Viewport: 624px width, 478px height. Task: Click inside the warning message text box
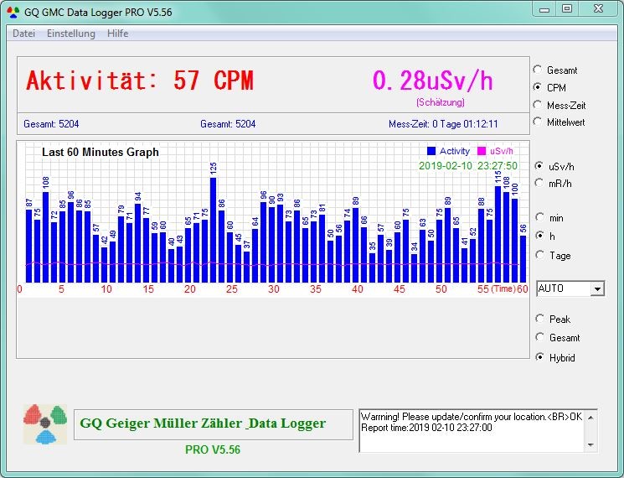[472, 431]
